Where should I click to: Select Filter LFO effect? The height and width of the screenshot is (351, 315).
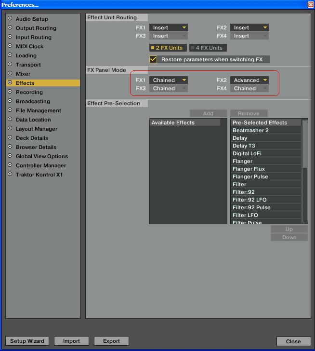click(265, 215)
